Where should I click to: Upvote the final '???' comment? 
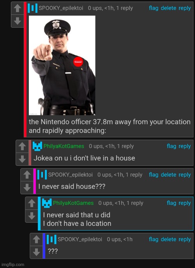36,240
